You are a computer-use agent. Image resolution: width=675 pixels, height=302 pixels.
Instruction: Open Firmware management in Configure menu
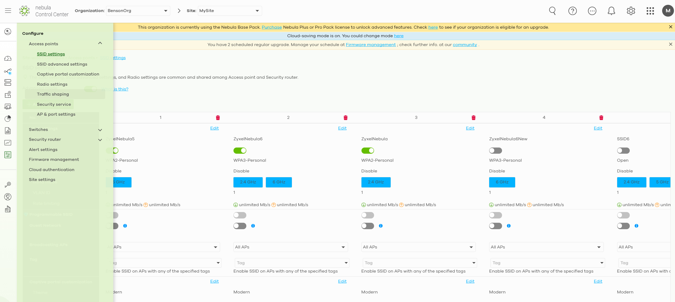point(54,160)
